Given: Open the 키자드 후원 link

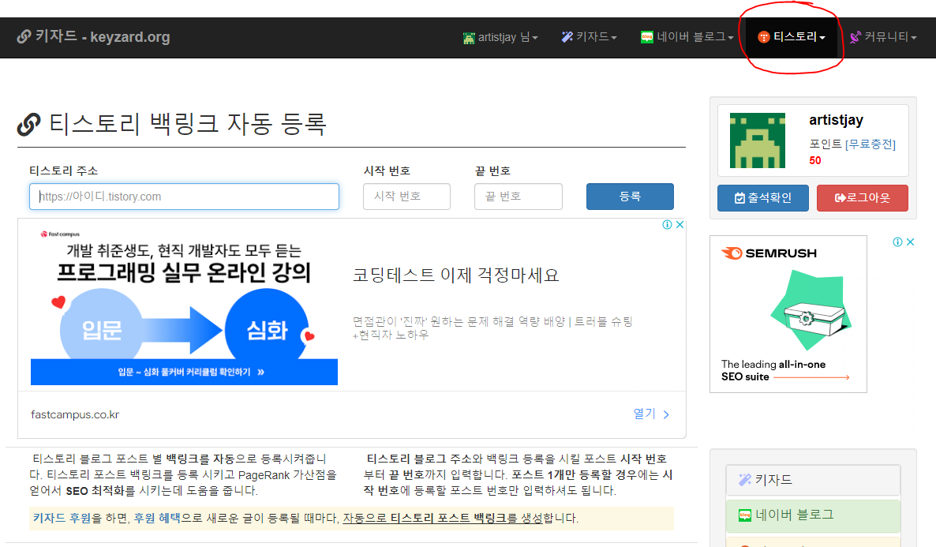Looking at the screenshot, I should click(62, 518).
